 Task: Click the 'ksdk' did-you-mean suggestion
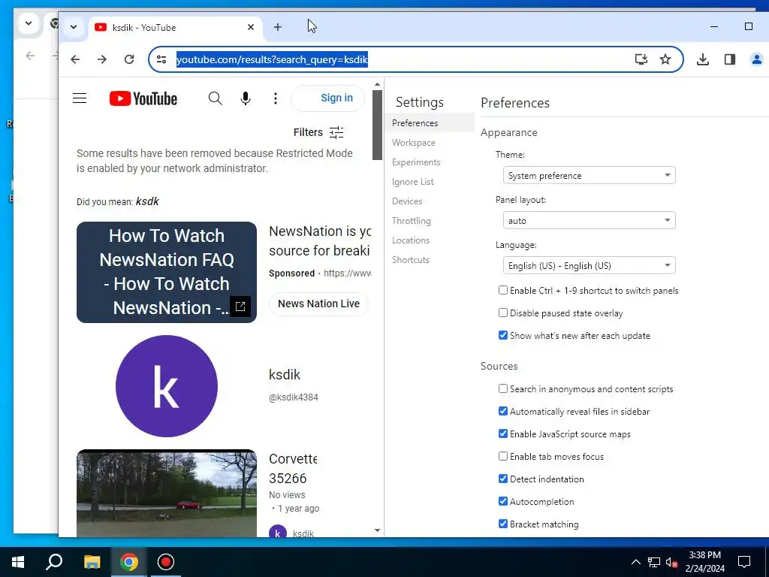147,201
